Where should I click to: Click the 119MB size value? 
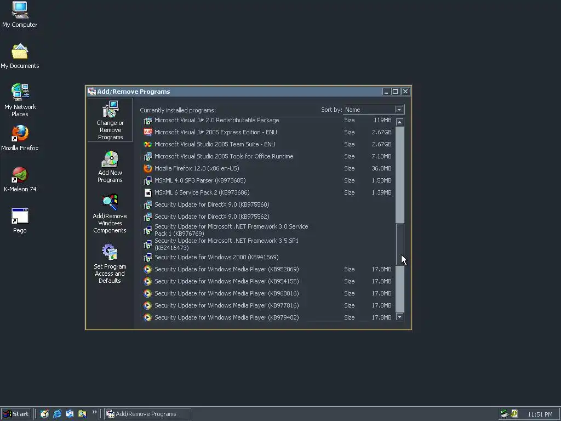coord(382,120)
